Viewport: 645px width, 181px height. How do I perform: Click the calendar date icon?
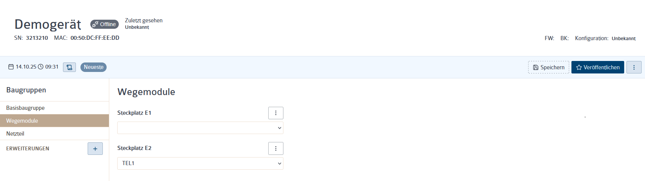[x=11, y=67]
